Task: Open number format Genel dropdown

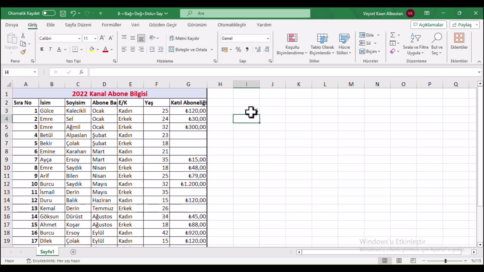Action: tap(268, 38)
